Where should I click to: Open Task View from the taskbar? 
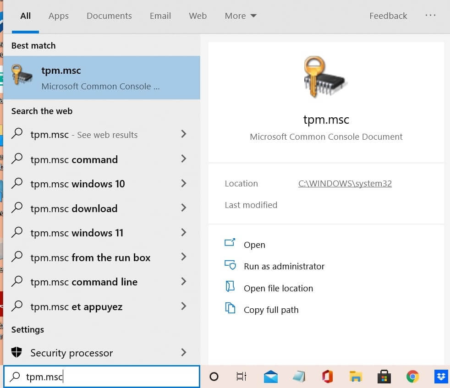pos(241,377)
